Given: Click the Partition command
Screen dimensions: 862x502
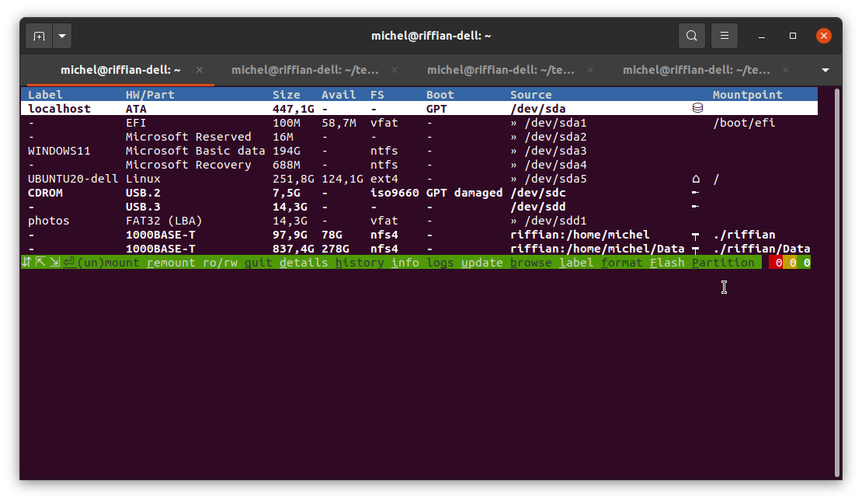Looking at the screenshot, I should pyautogui.click(x=723, y=263).
